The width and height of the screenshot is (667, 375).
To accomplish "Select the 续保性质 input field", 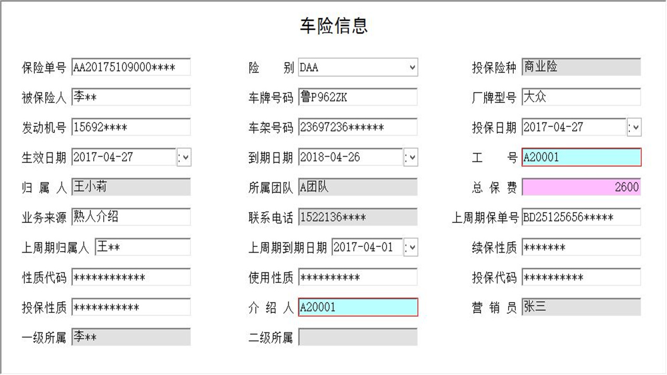I will click(x=581, y=247).
